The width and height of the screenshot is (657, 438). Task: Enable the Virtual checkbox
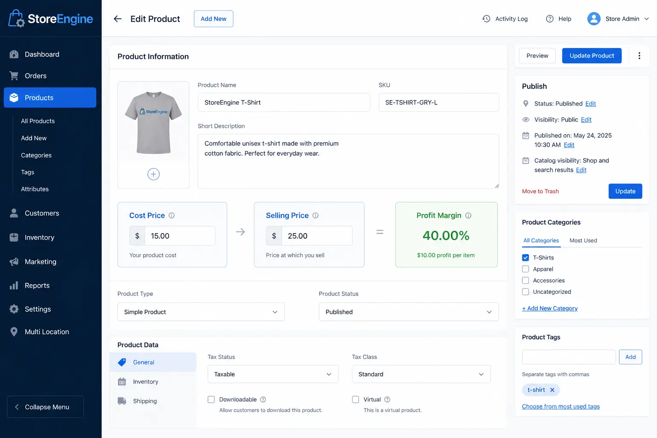pyautogui.click(x=355, y=400)
